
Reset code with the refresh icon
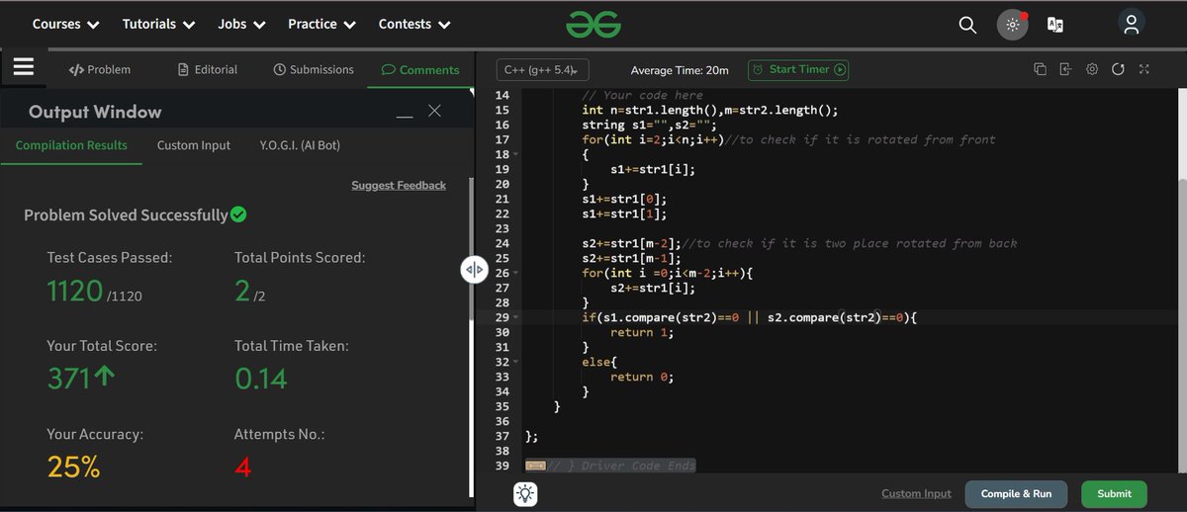pos(1118,69)
